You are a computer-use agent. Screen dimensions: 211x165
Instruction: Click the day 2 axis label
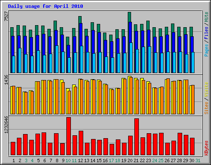[x=20, y=160]
